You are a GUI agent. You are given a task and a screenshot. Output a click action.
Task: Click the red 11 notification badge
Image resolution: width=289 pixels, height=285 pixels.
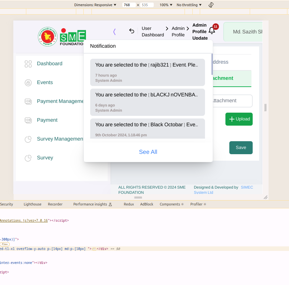[x=215, y=27]
